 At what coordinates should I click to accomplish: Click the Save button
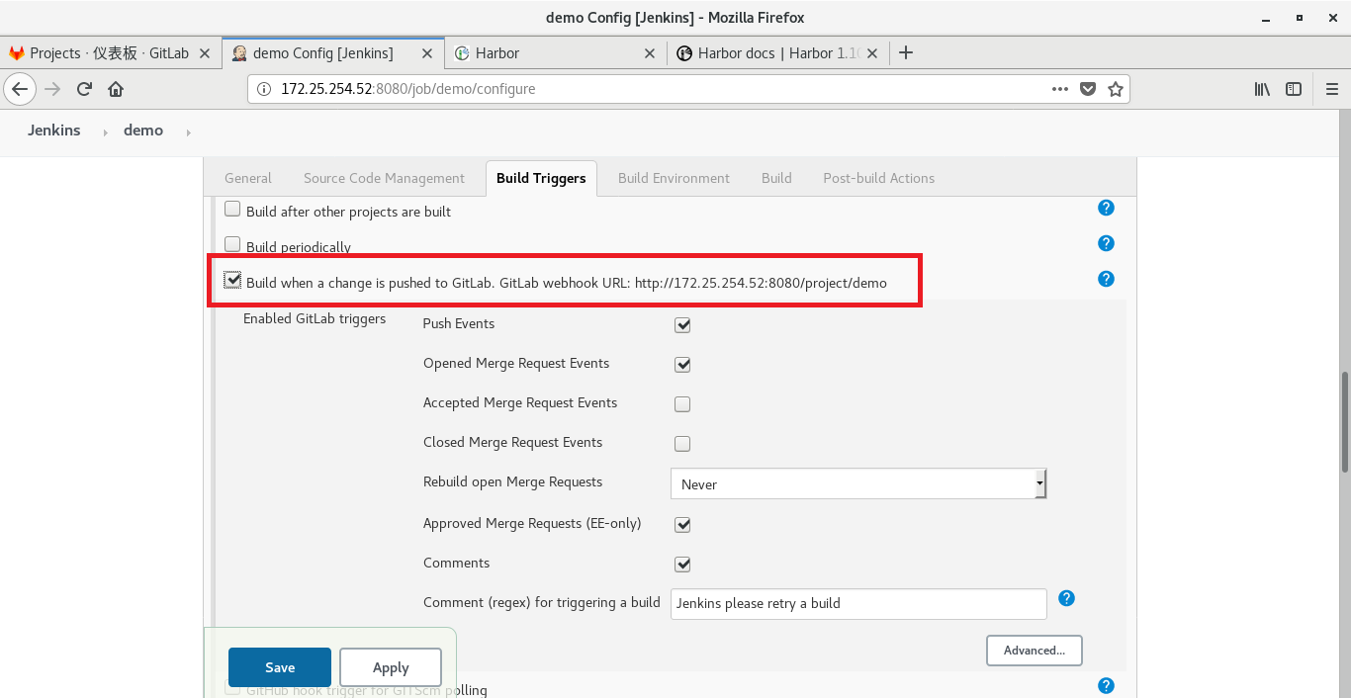(280, 667)
